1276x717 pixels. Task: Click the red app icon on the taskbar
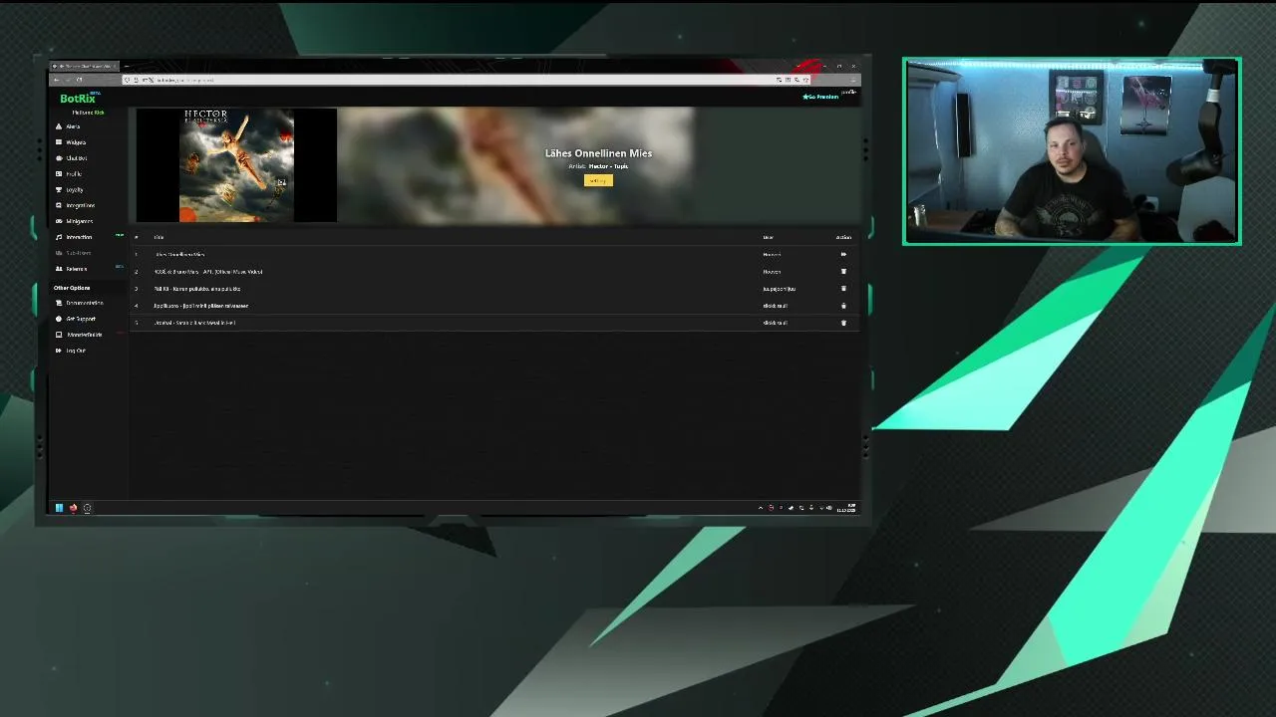(x=73, y=508)
